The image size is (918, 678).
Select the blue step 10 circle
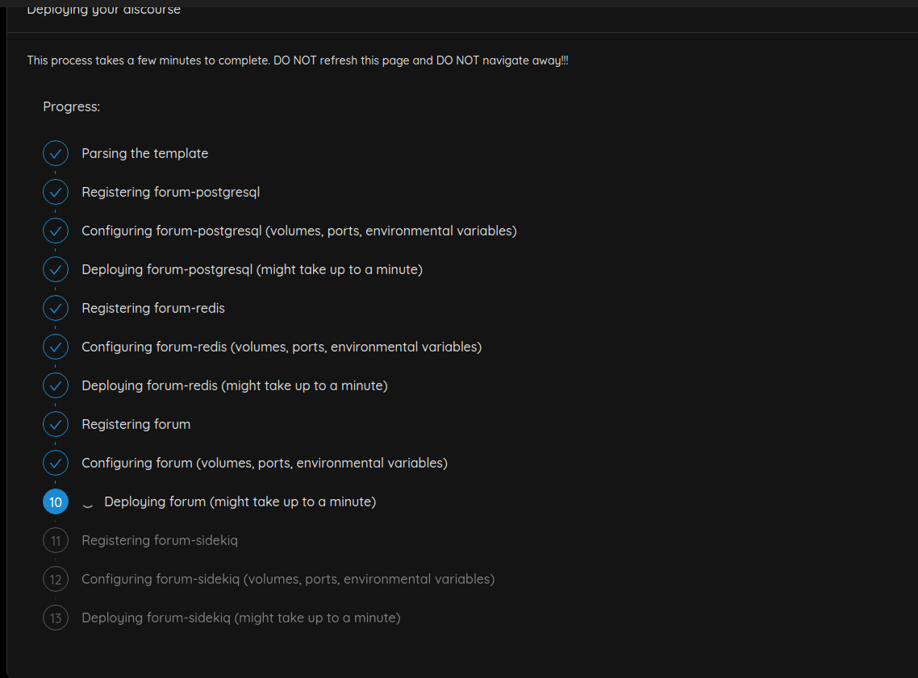coord(56,502)
